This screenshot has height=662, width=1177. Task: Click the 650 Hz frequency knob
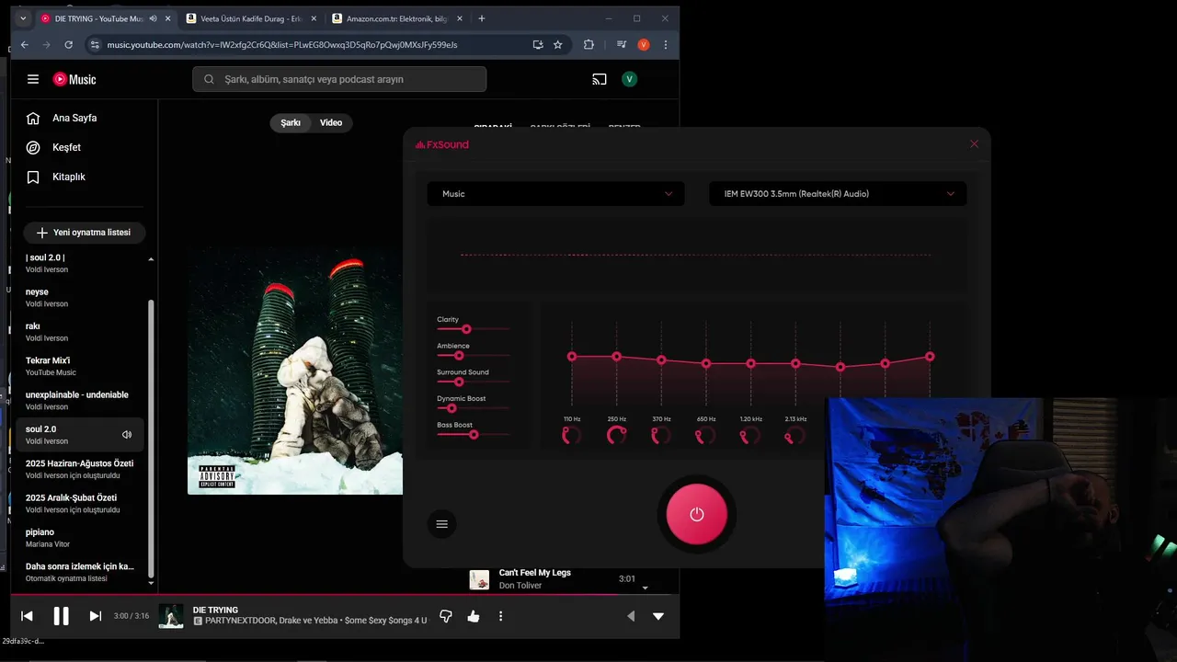tap(706, 435)
